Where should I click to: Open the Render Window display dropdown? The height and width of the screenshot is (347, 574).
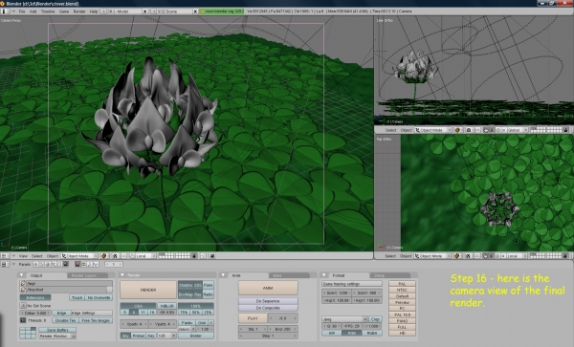[57, 336]
